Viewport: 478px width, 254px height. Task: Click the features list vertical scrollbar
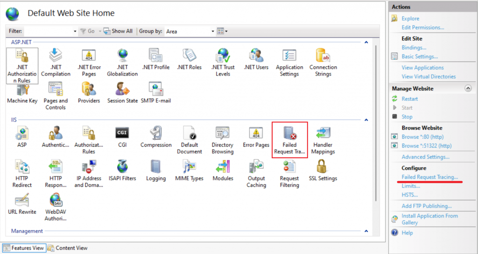pos(377,123)
